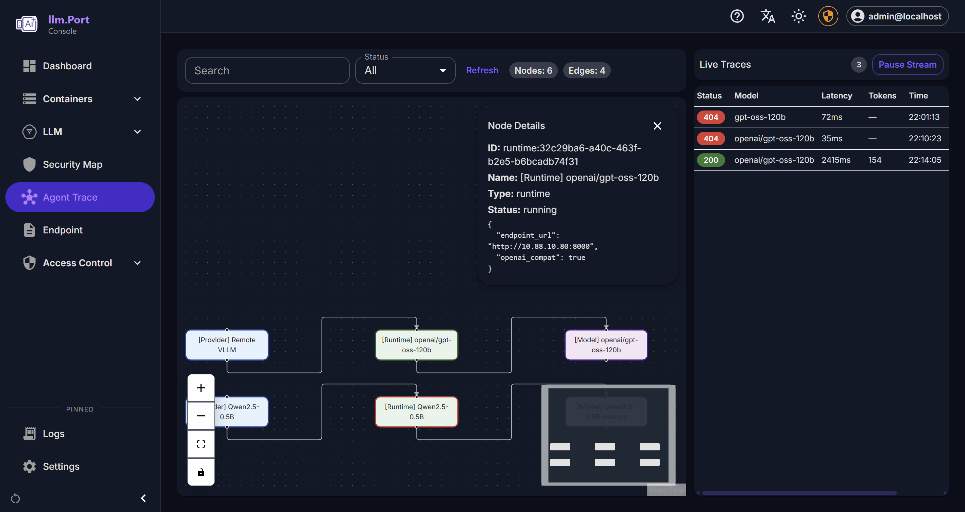Select the [Model] openai/gpt-oss-120b node
965x512 pixels.
click(x=606, y=345)
